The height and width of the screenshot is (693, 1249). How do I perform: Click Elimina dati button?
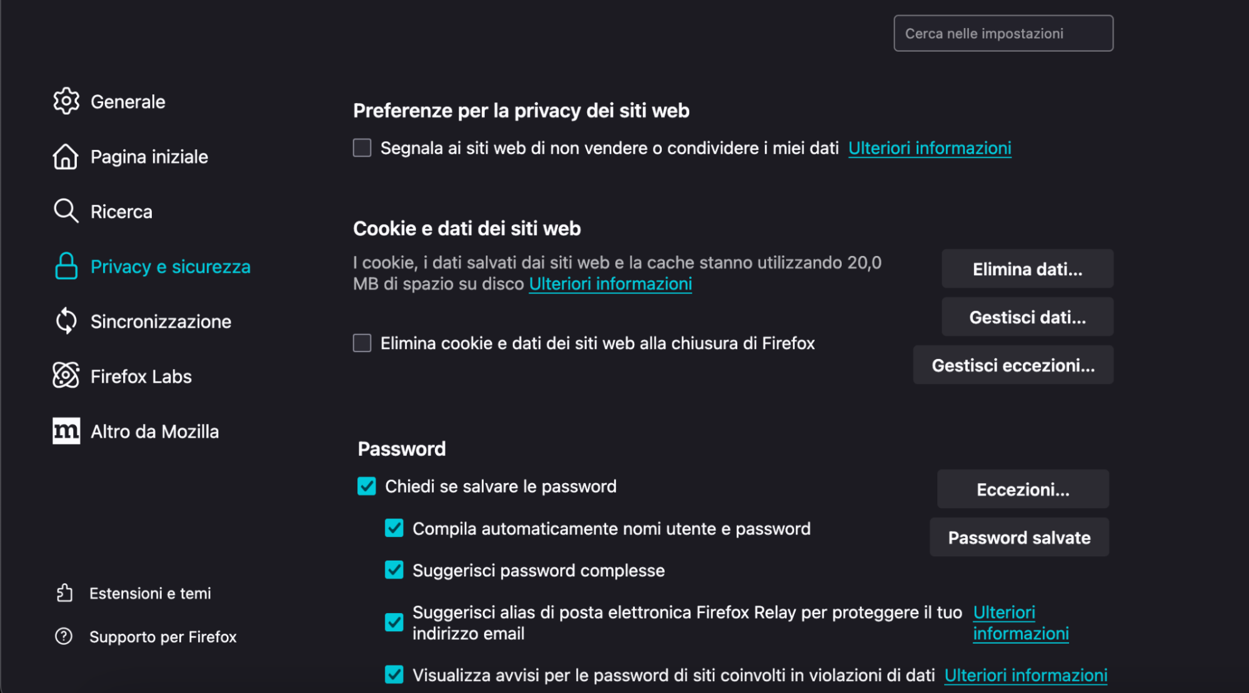tap(1027, 268)
